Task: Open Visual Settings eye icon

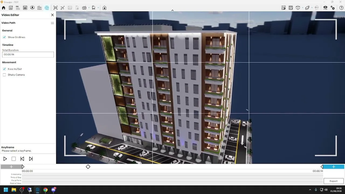Action: click(x=325, y=8)
